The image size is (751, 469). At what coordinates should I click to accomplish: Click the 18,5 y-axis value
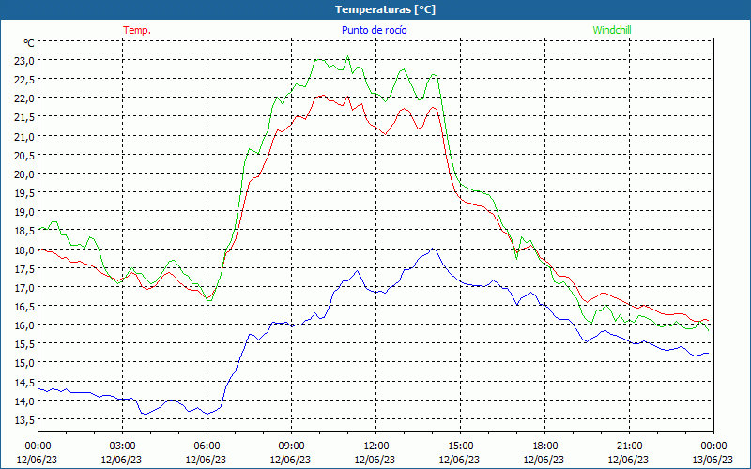pyautogui.click(x=25, y=231)
